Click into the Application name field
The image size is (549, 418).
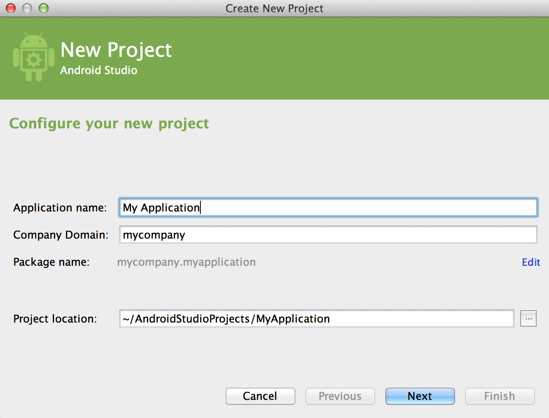tap(328, 208)
